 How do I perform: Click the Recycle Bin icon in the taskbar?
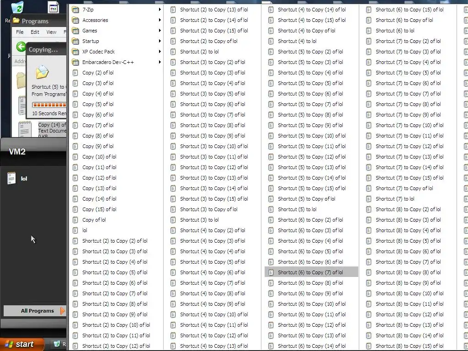[x=57, y=344]
